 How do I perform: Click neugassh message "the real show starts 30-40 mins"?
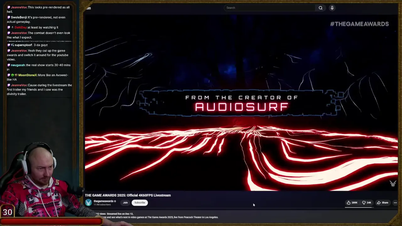[39, 67]
